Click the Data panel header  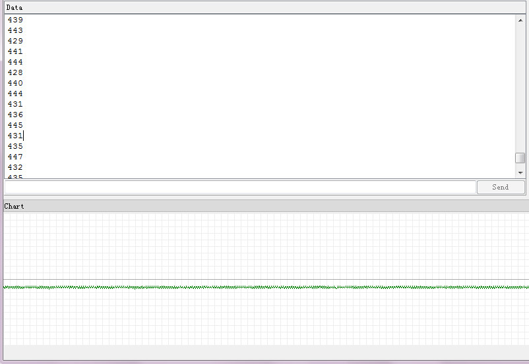264,7
